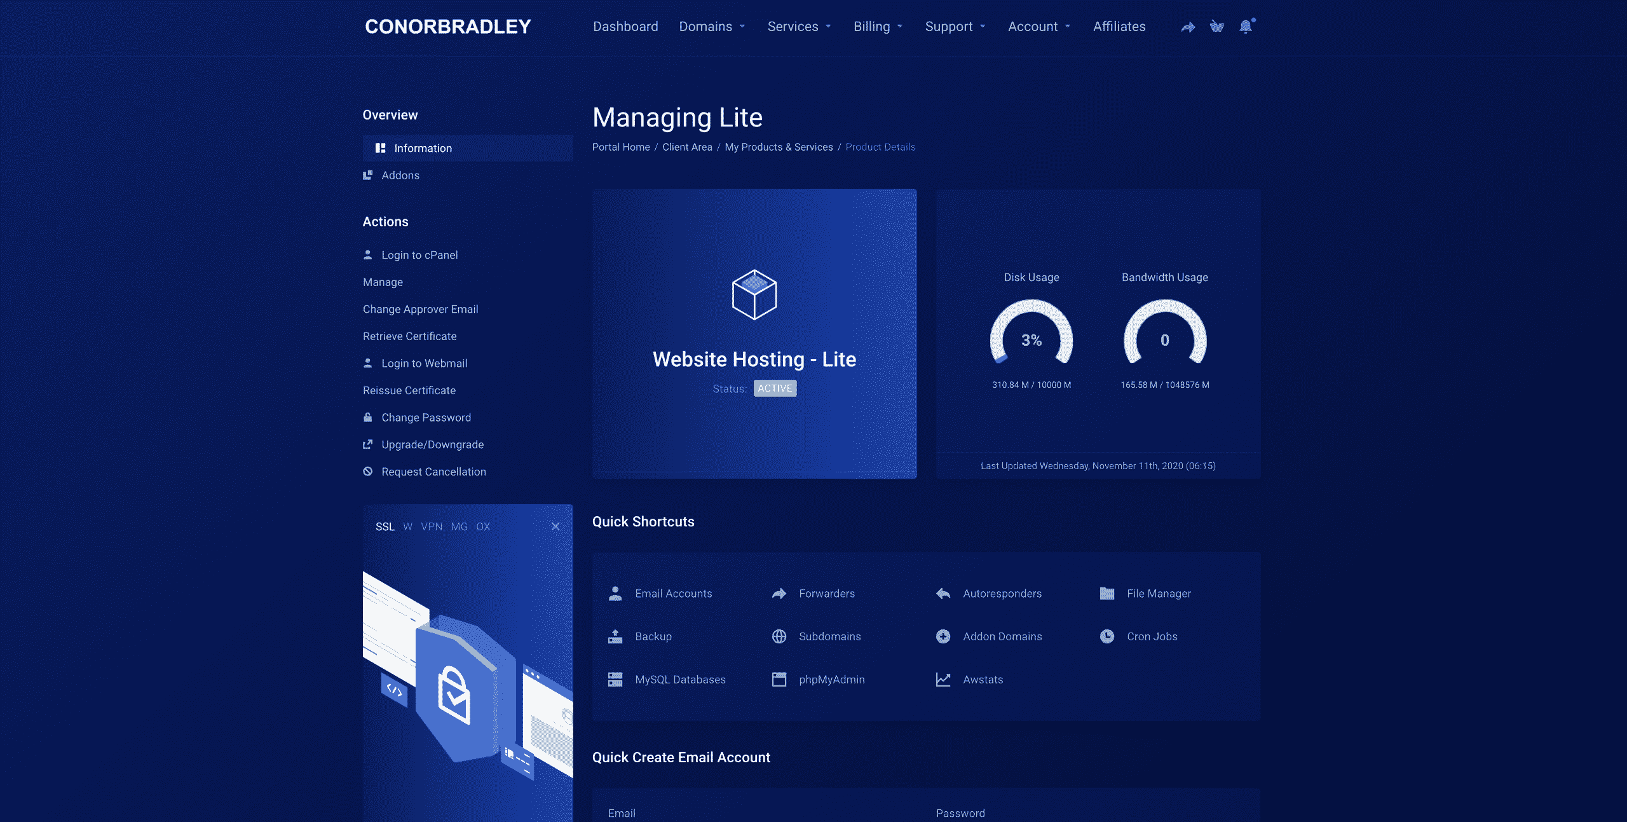Image resolution: width=1627 pixels, height=822 pixels.
Task: Click the Email Accounts person icon
Action: click(x=615, y=593)
